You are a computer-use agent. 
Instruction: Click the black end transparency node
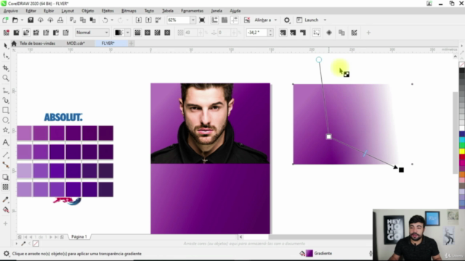tap(401, 170)
